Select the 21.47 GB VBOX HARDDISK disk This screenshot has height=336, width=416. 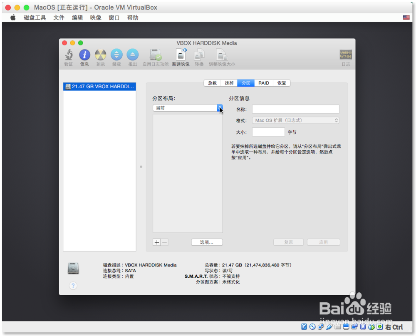pyautogui.click(x=99, y=86)
